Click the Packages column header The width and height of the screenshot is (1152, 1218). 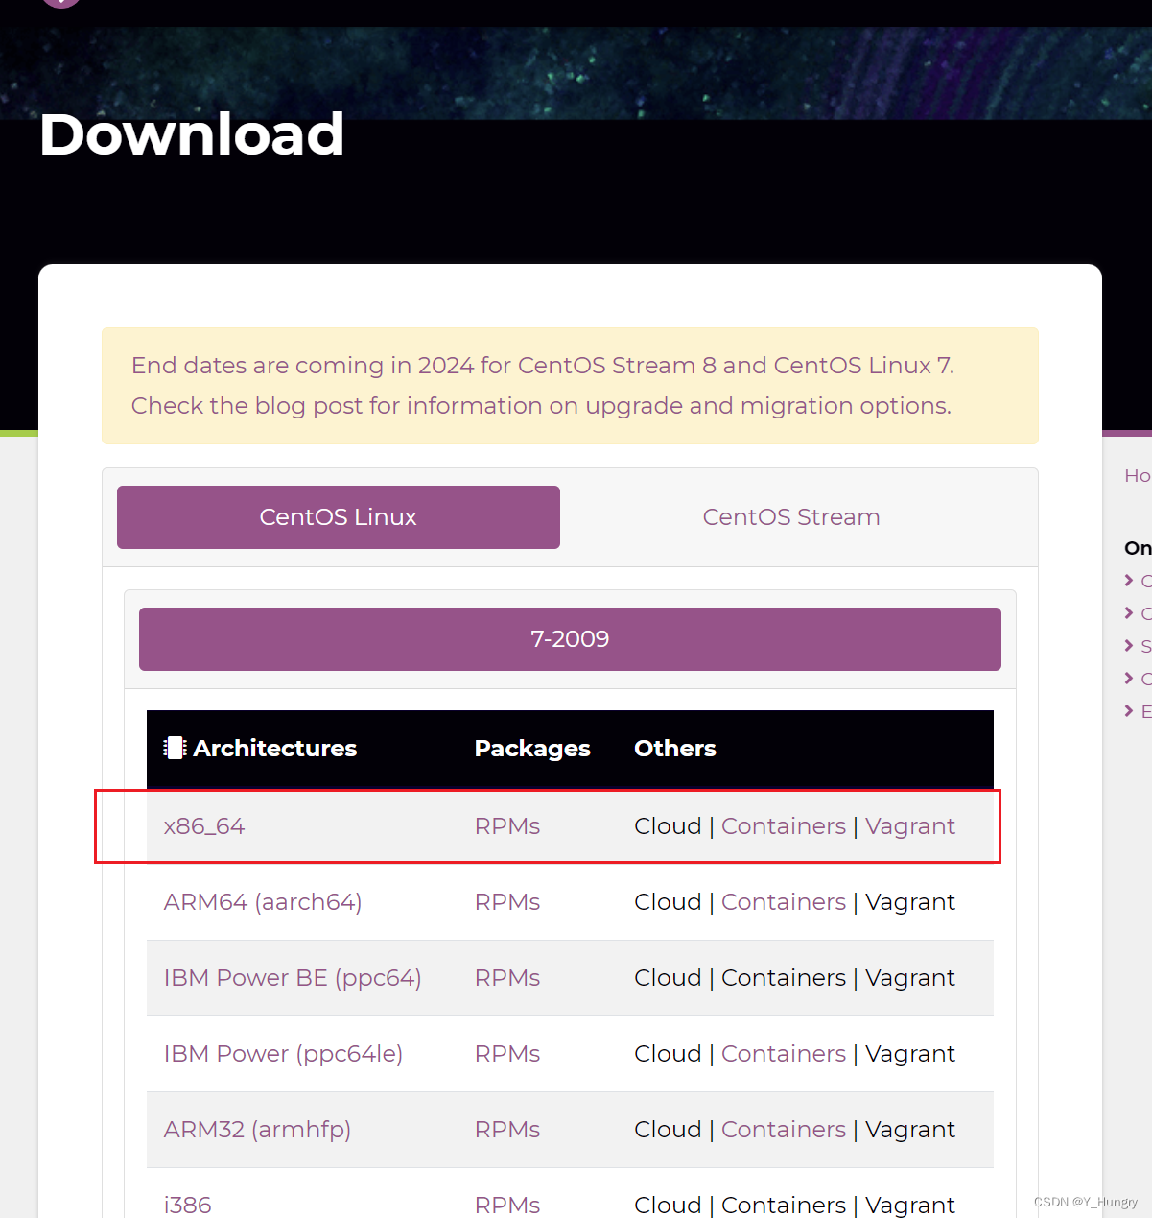[532, 749]
